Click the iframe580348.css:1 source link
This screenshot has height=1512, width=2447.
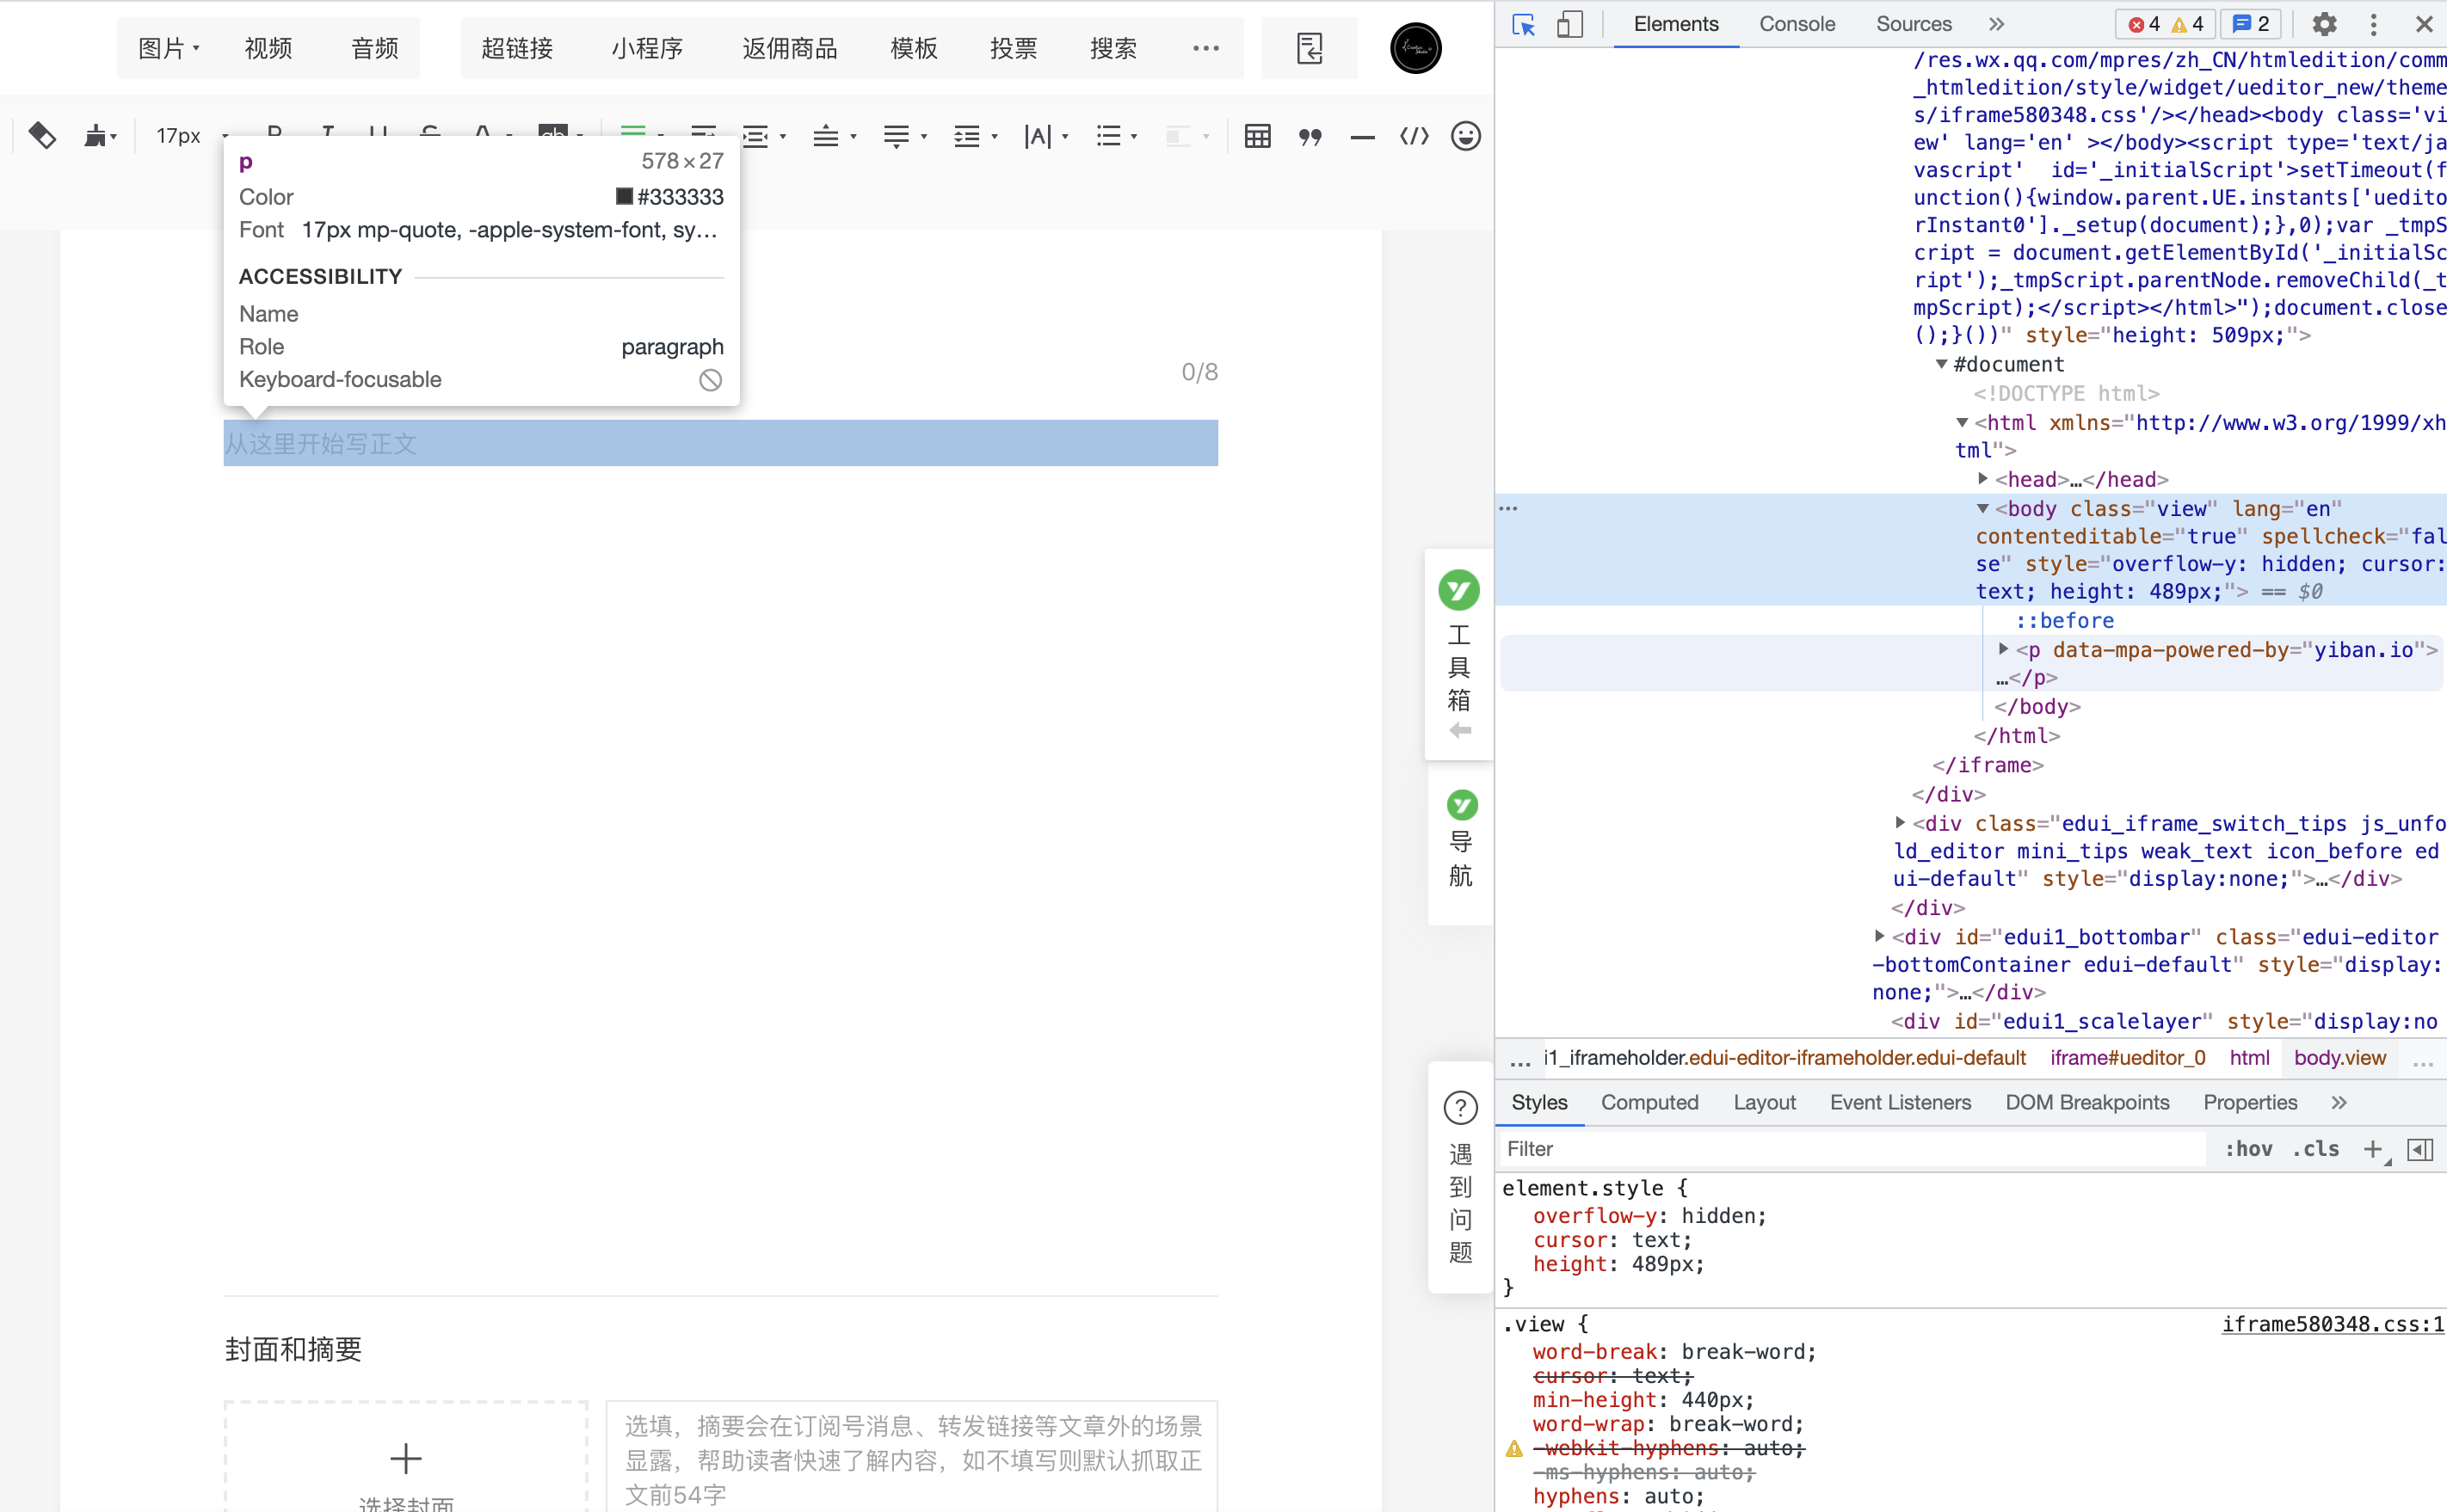pyautogui.click(x=2332, y=1324)
